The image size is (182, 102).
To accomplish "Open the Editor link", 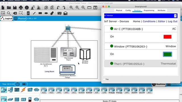I will [x=162, y=22].
